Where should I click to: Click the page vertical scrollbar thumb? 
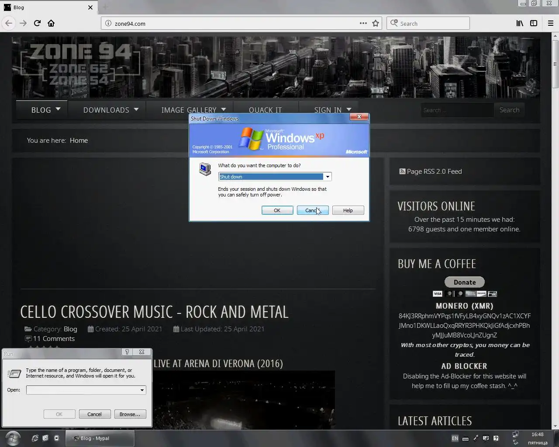[x=556, y=65]
